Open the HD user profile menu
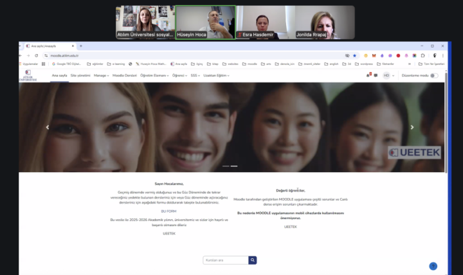 pos(388,75)
